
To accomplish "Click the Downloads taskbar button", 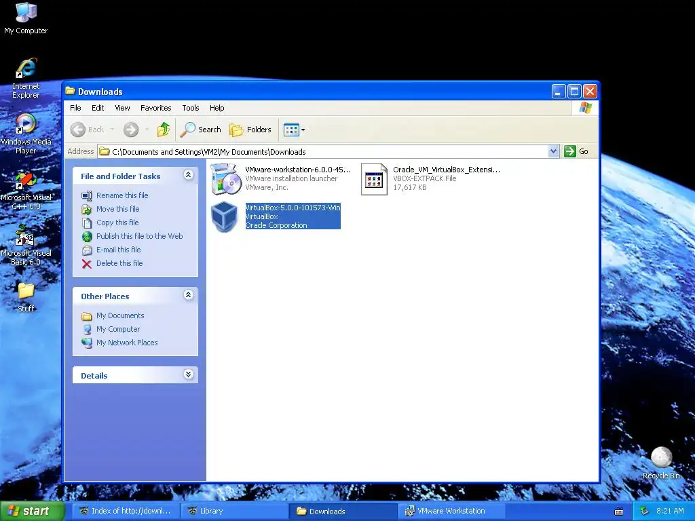I will [343, 511].
